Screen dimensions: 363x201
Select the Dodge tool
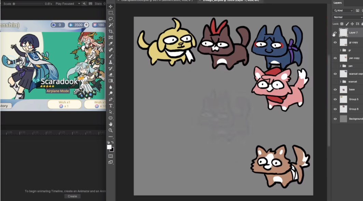click(111, 93)
